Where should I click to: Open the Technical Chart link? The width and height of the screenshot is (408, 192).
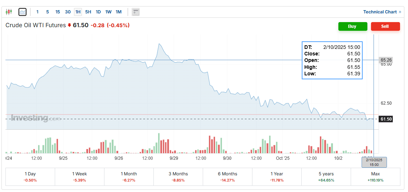coord(380,12)
